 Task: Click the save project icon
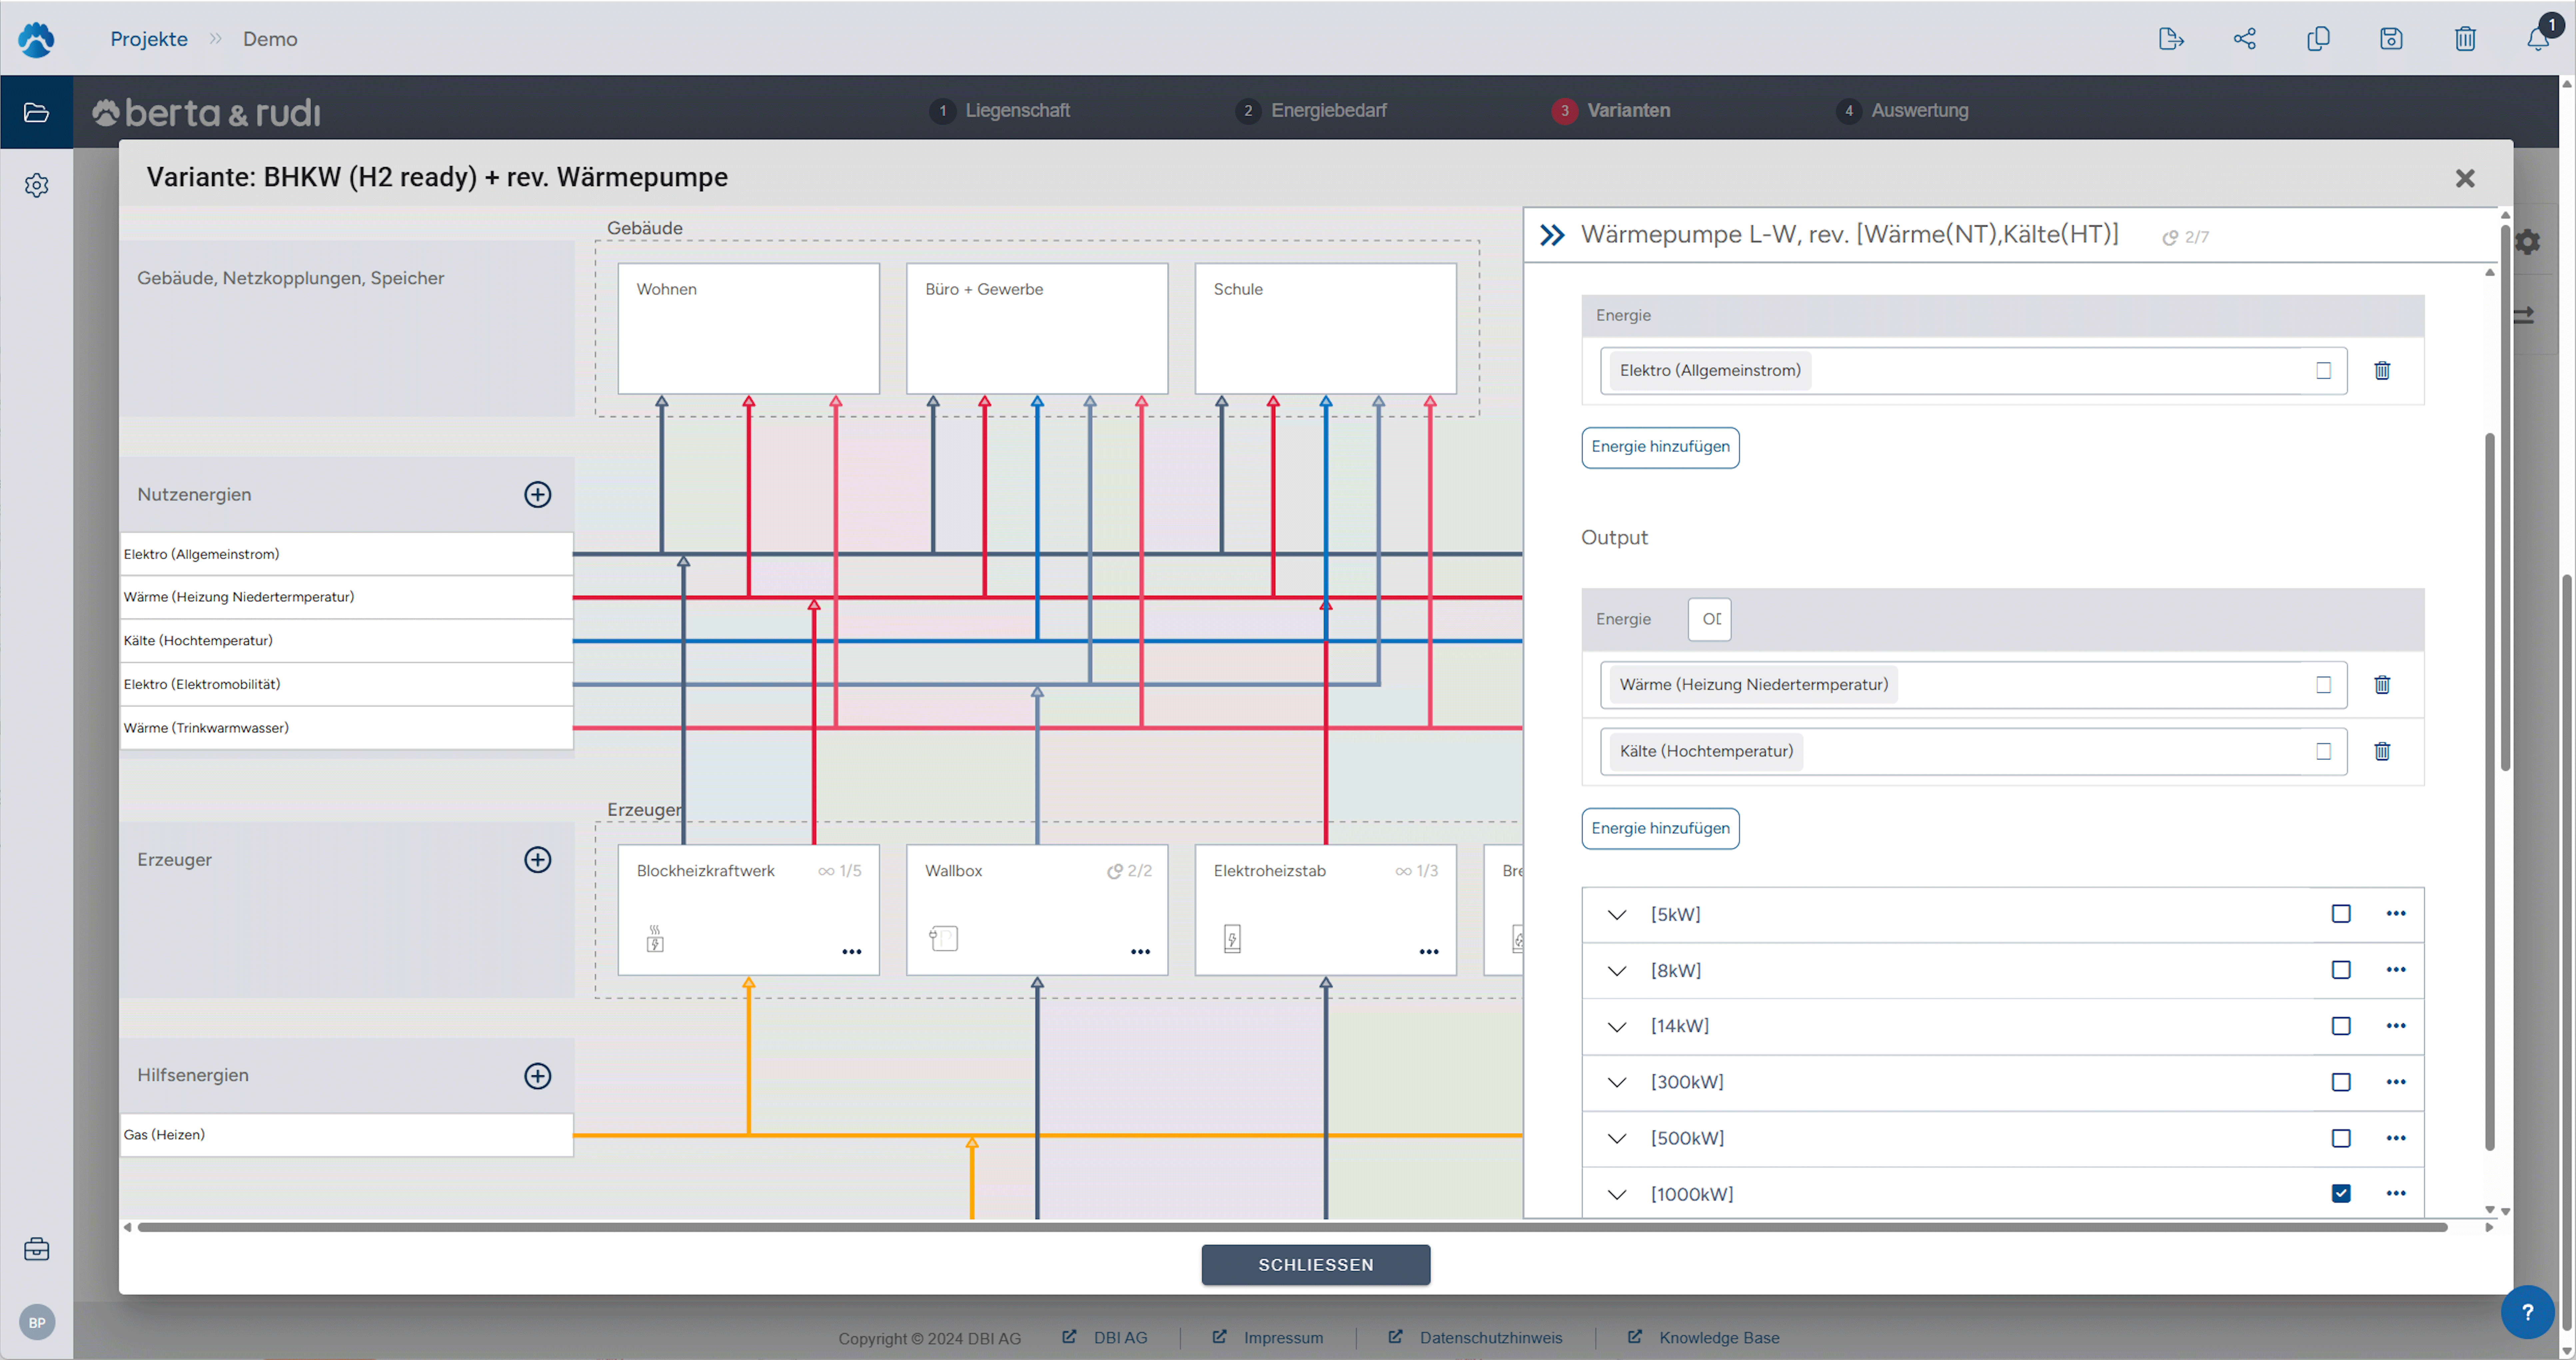[x=2391, y=39]
